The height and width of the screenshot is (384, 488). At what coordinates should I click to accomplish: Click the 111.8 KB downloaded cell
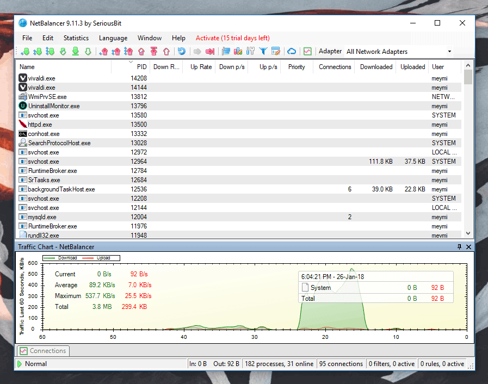coord(381,162)
